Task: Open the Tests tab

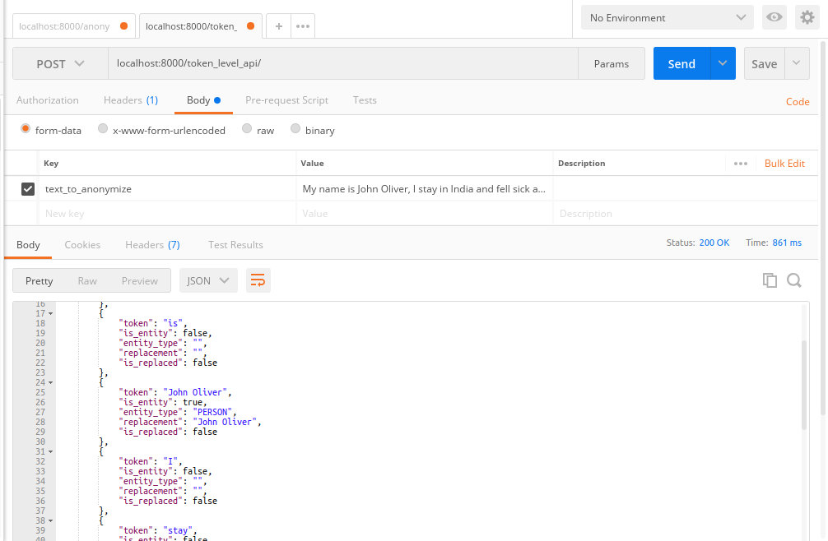Action: coord(365,100)
